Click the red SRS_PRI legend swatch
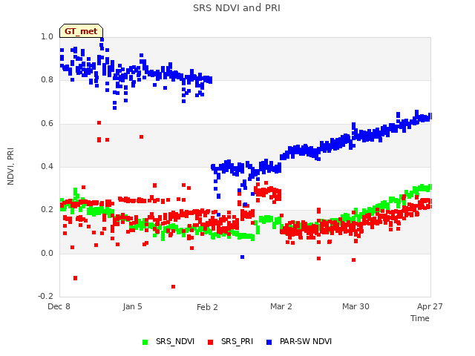475x356 pixels. [210, 342]
